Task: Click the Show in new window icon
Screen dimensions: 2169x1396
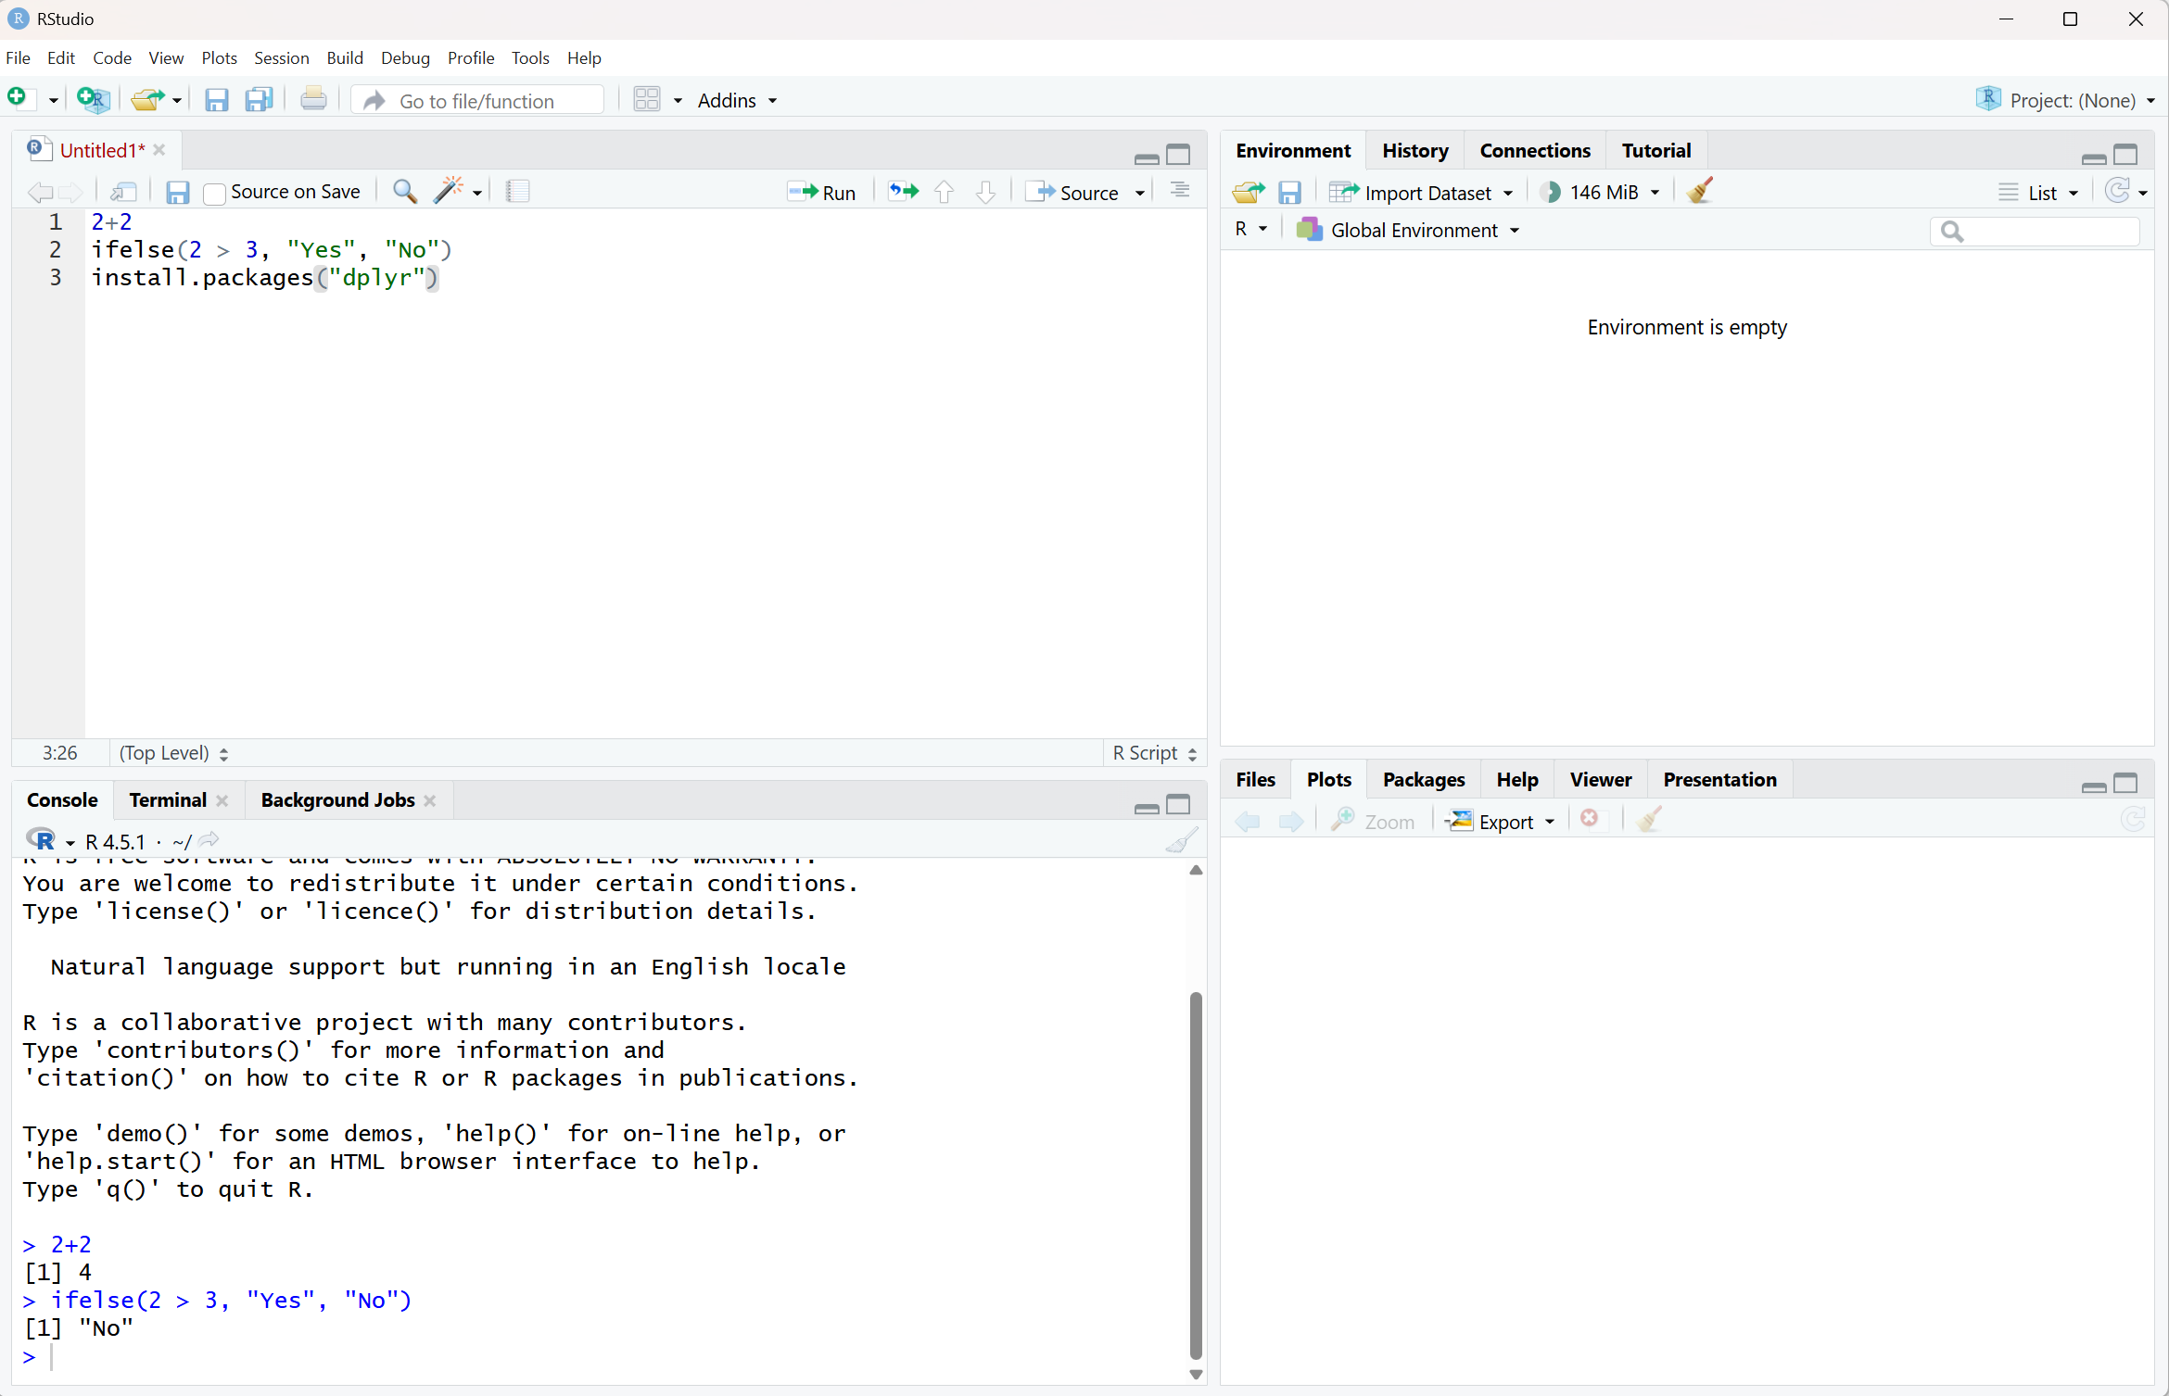Action: [123, 192]
